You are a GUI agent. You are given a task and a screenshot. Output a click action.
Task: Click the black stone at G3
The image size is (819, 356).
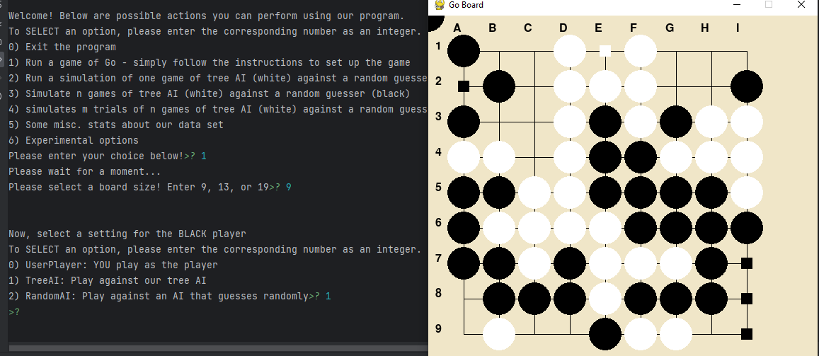[x=676, y=122]
